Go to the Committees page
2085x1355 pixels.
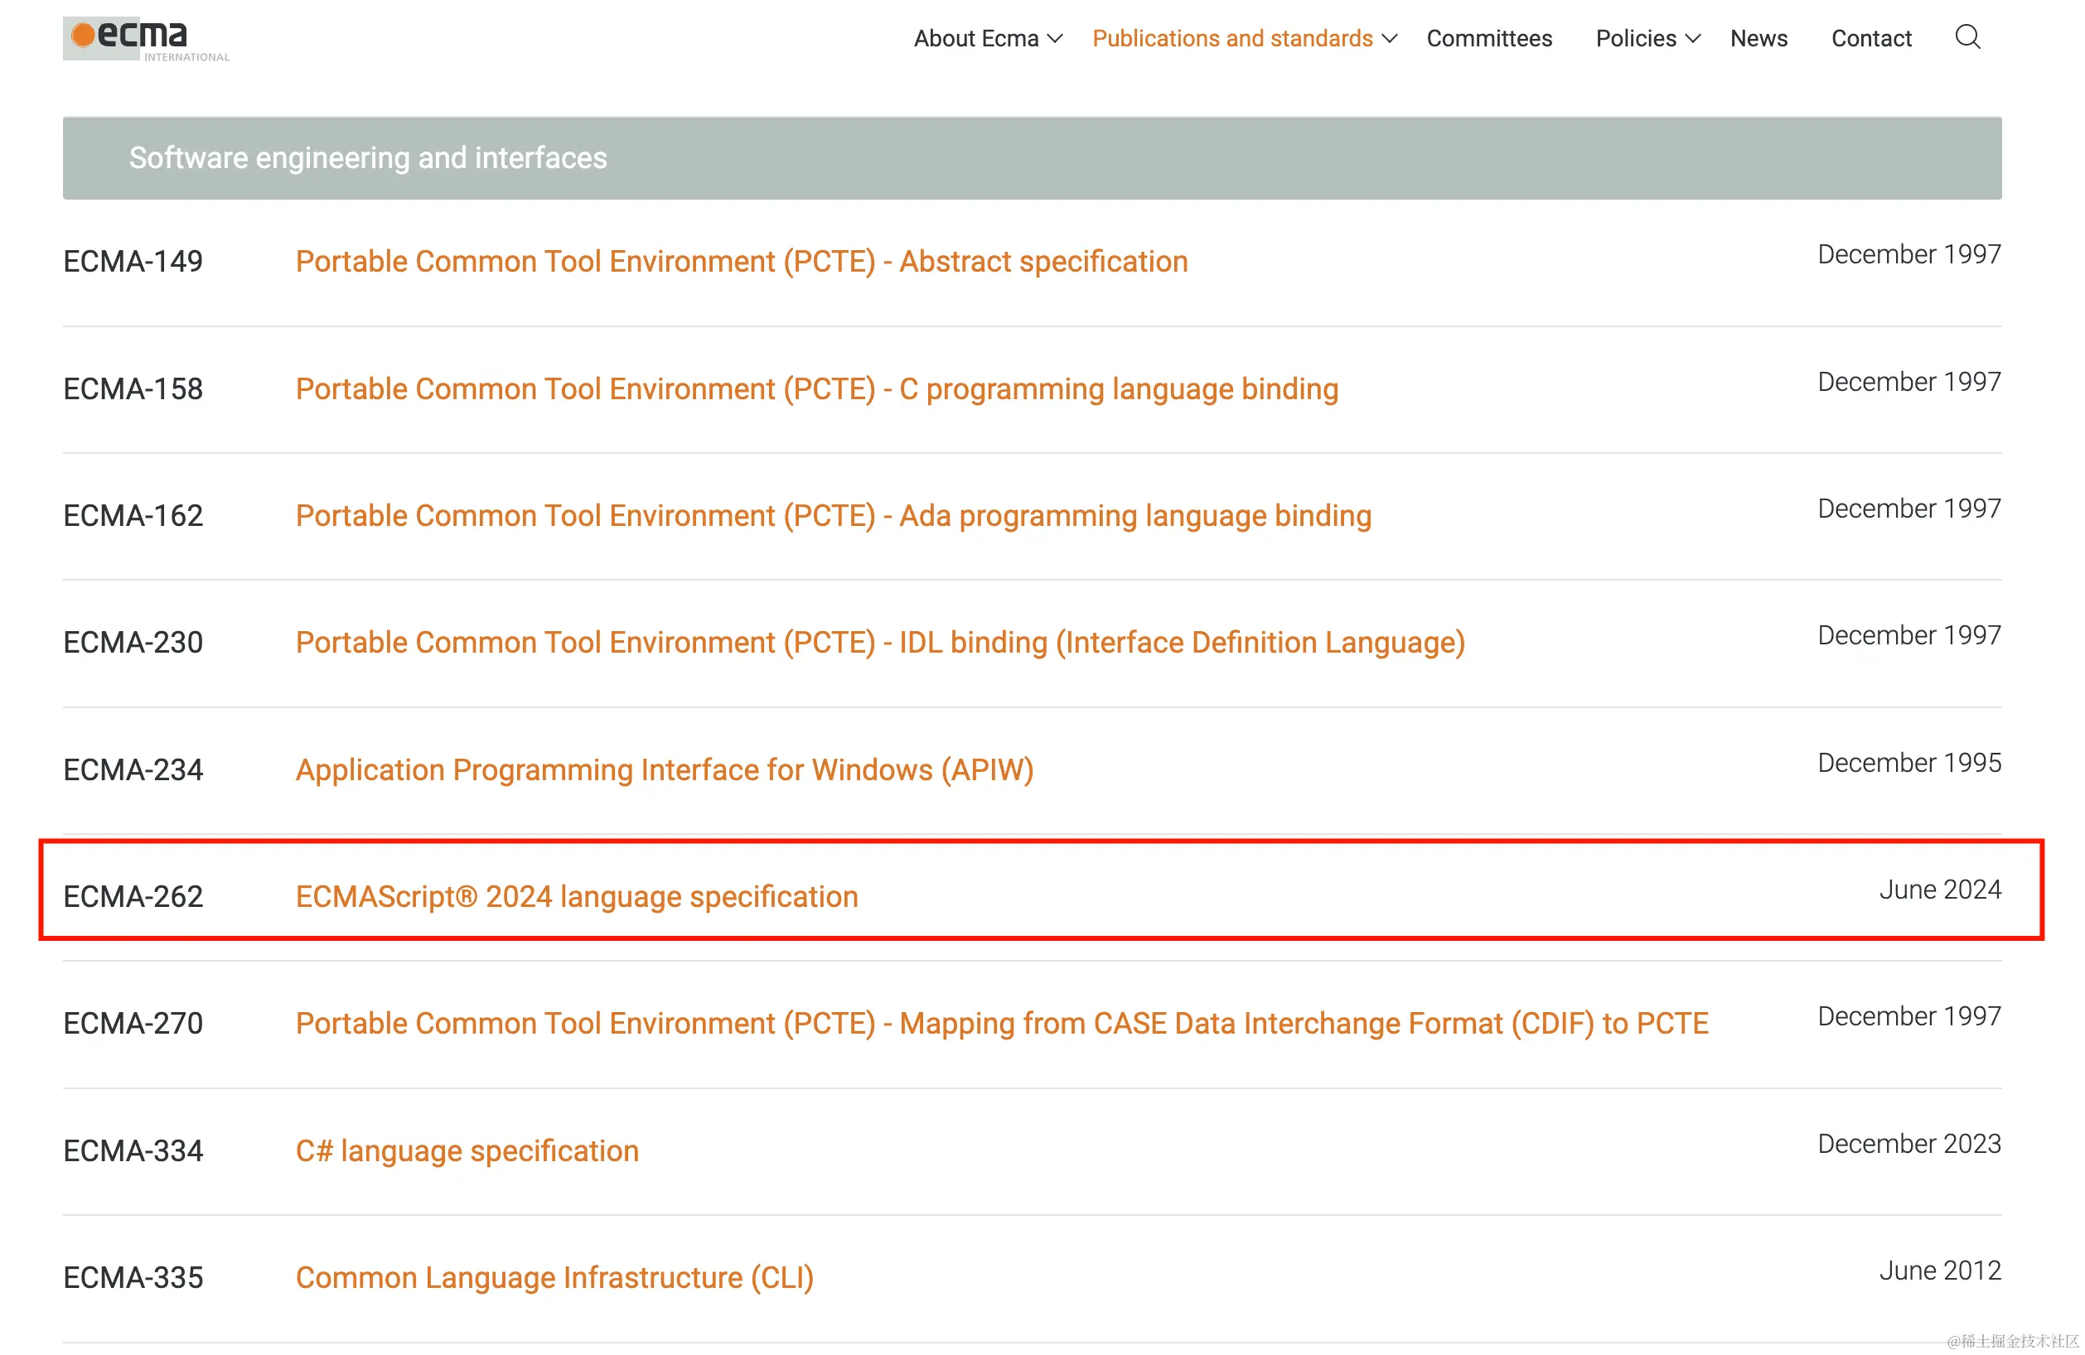pyautogui.click(x=1488, y=39)
